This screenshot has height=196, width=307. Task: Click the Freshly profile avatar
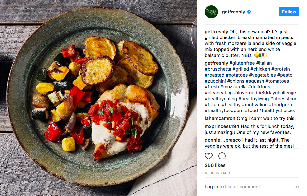tap(211, 12)
